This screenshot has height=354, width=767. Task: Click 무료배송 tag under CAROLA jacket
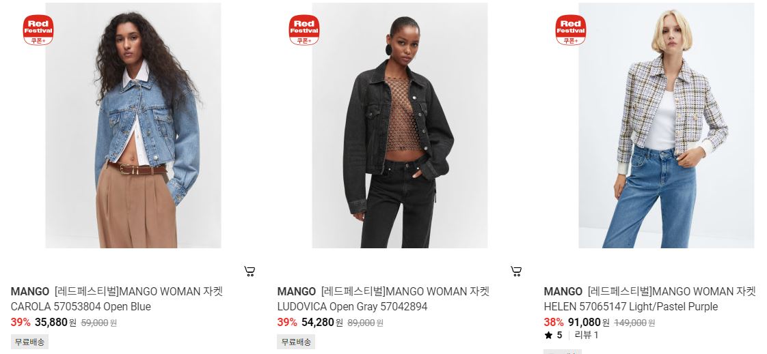[x=29, y=342]
